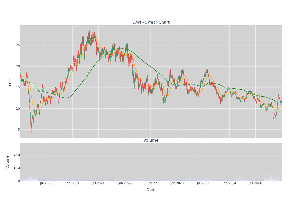
Task: Select the "5" price axis tick
Action: pyautogui.click(x=19, y=130)
